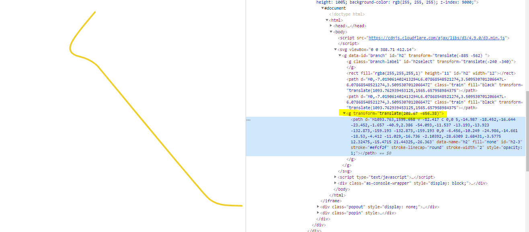
Task: Expand the script type="text/javascript" node
Action: click(x=336, y=177)
